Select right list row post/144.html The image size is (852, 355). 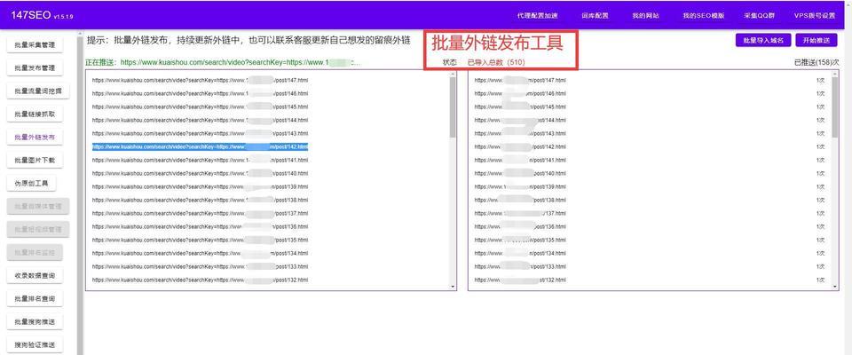click(520, 120)
